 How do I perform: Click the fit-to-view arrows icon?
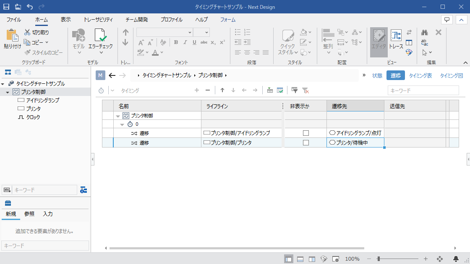click(x=440, y=259)
